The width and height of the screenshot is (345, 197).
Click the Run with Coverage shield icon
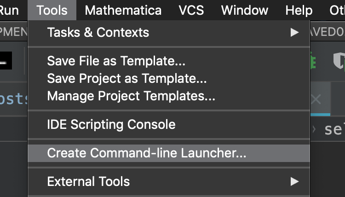(339, 60)
